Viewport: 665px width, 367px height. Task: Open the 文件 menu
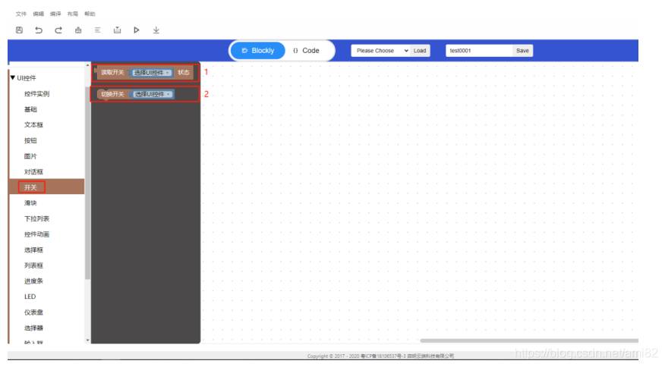tap(21, 14)
